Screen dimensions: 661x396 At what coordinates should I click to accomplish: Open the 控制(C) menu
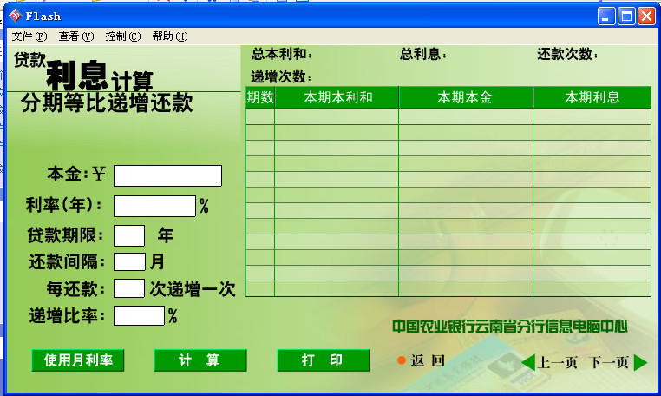[123, 36]
